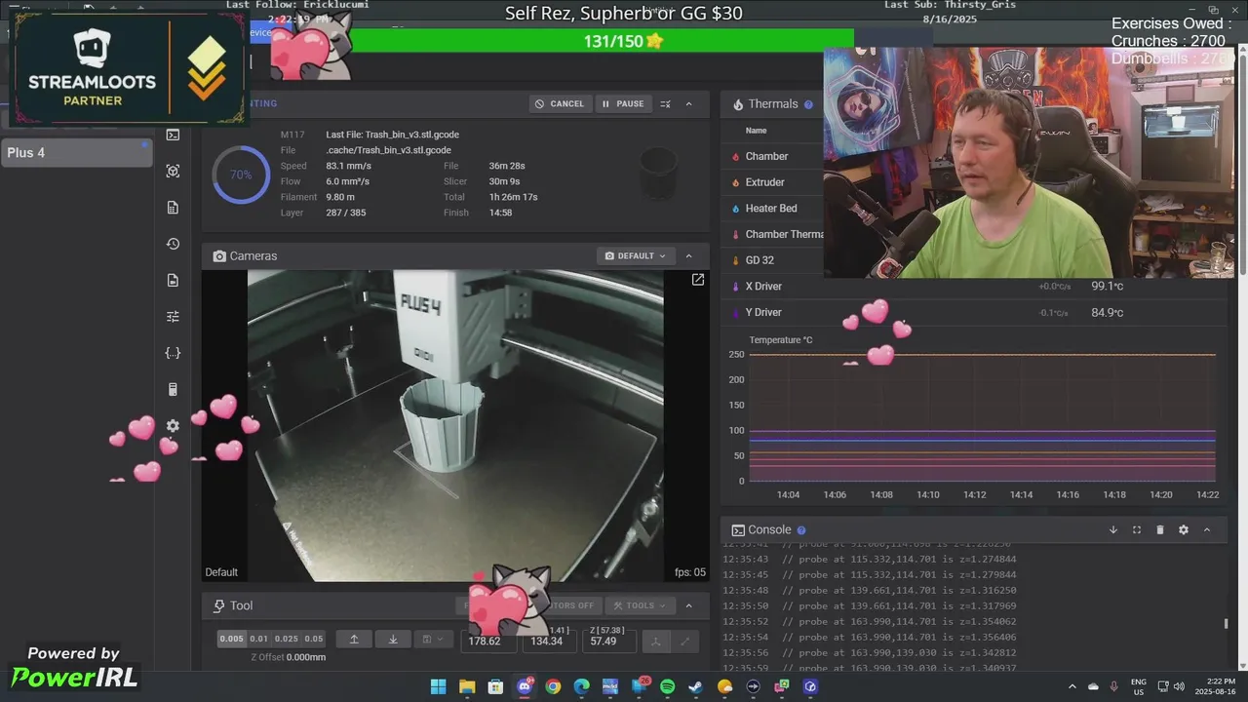Open Google Chrome from the taskbar
The width and height of the screenshot is (1248, 702).
pyautogui.click(x=553, y=686)
